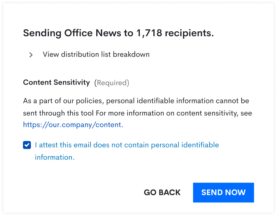Open the our.company/content link
Screen dimensions: 277x216
tap(72, 125)
